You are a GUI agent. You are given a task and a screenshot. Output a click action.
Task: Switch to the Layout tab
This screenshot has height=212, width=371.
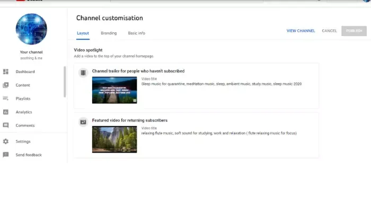[x=83, y=33]
